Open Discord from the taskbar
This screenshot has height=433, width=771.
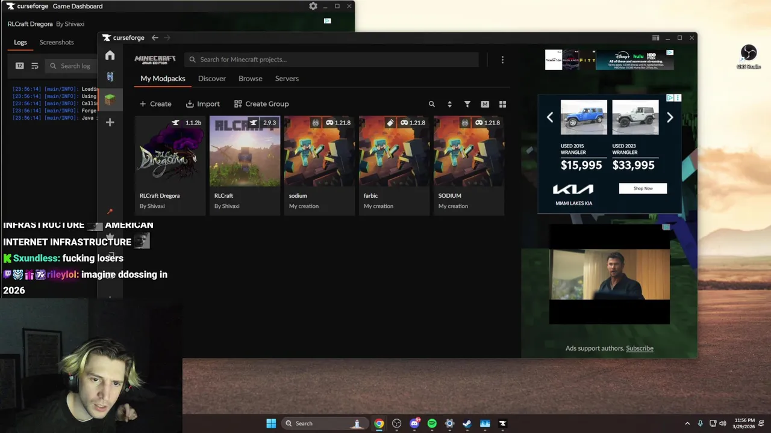click(414, 423)
